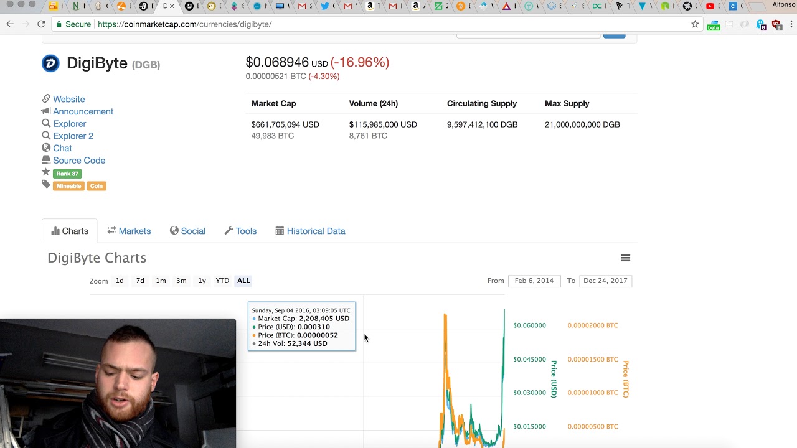Click the green padlock Secure indicator
Viewport: 797px width, 448px height.
click(x=73, y=24)
